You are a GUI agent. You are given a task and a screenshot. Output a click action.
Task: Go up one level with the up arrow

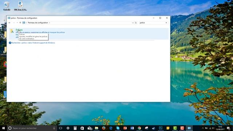(x=20, y=23)
